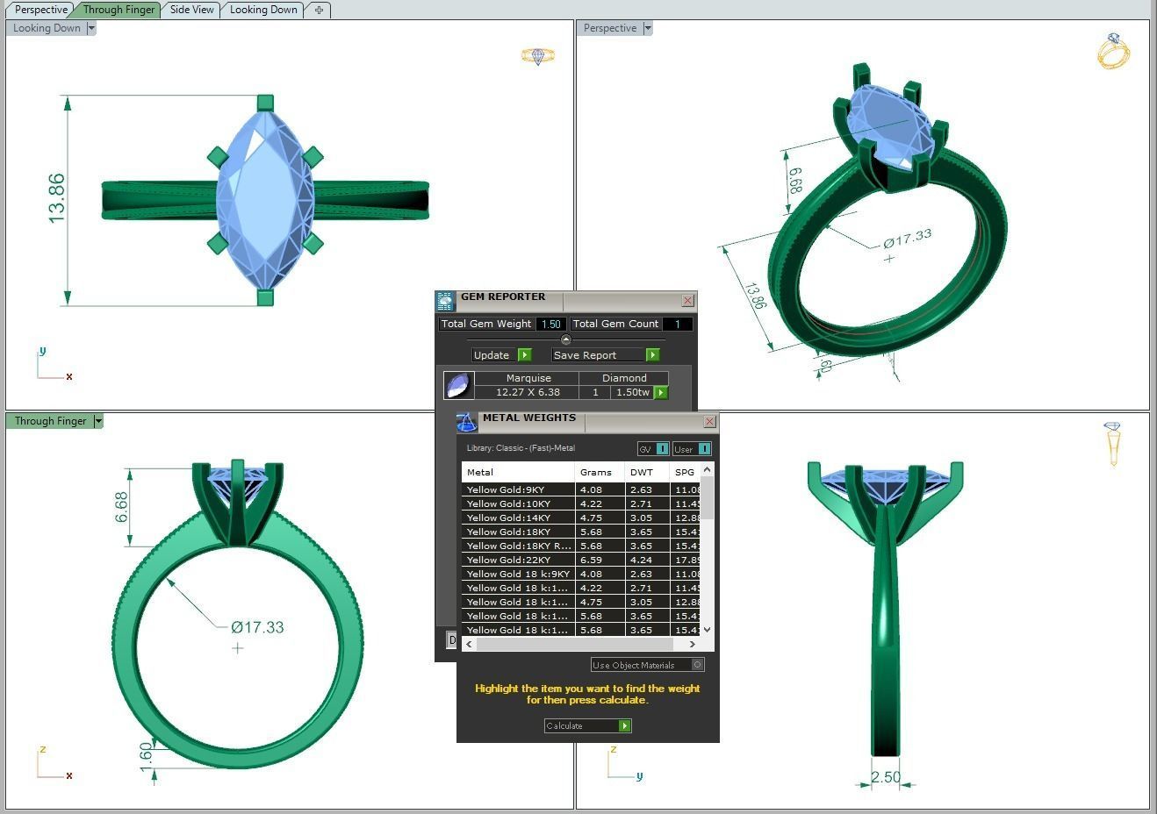The width and height of the screenshot is (1157, 814).
Task: Click the metal table left scroll arrow
Action: pos(469,644)
